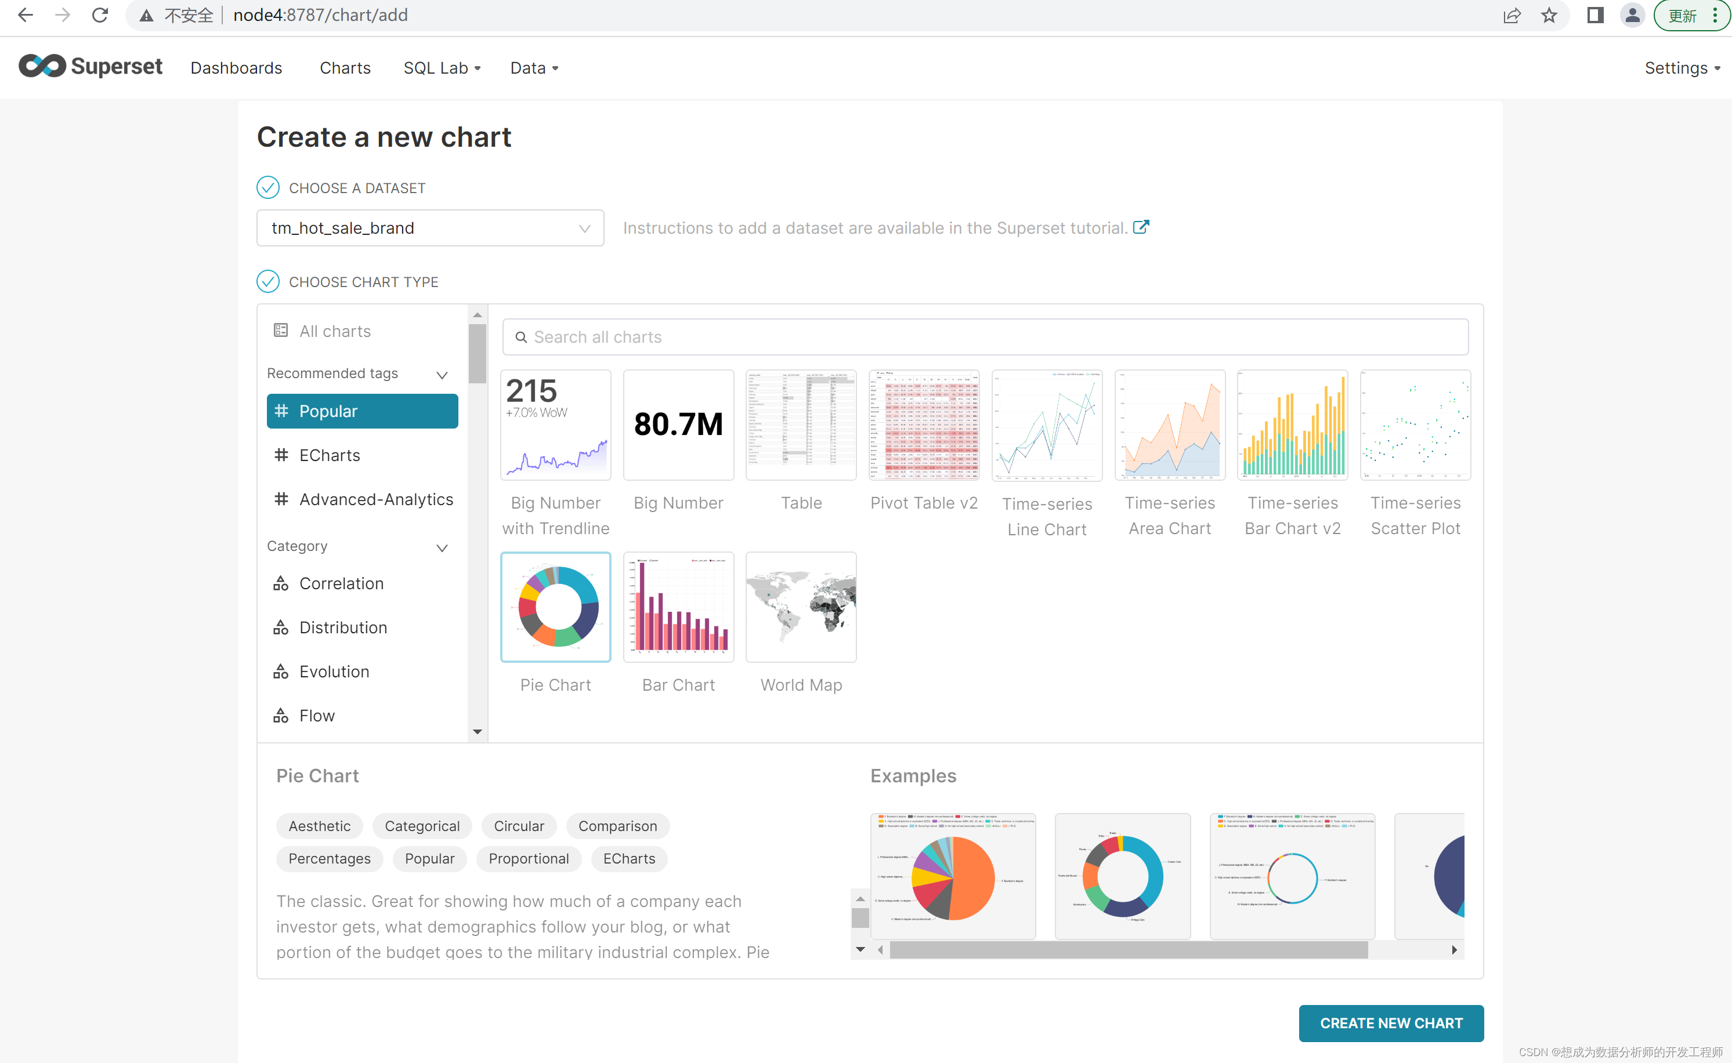Open the browser profile avatar

(1632, 16)
